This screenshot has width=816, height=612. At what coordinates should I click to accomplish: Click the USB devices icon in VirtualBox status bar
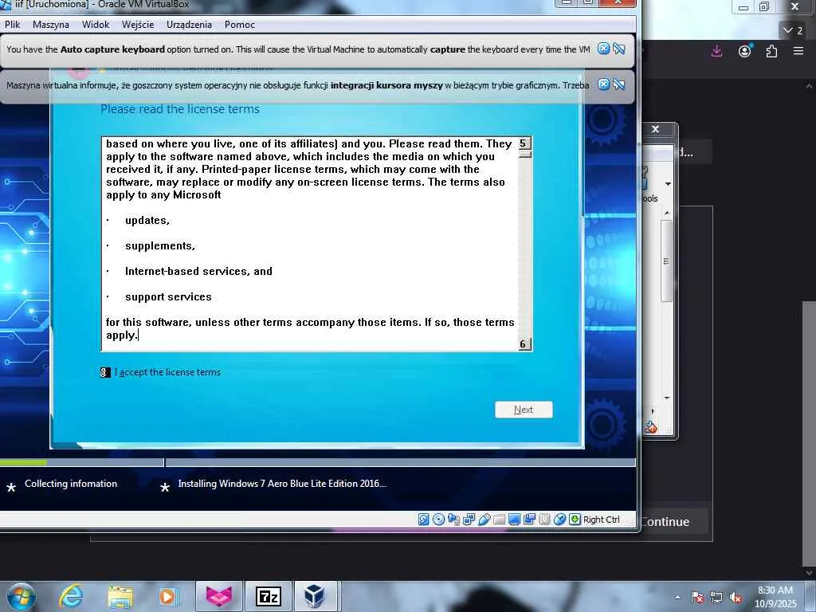(x=484, y=520)
